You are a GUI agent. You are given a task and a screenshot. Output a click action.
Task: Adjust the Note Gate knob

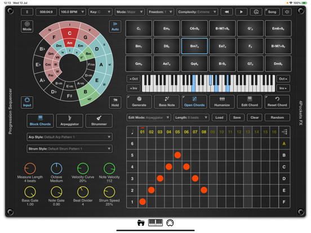click(56, 192)
